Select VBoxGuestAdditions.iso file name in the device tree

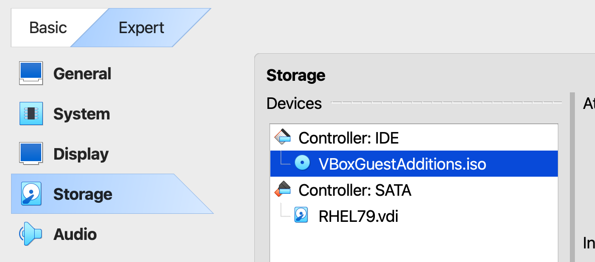402,164
